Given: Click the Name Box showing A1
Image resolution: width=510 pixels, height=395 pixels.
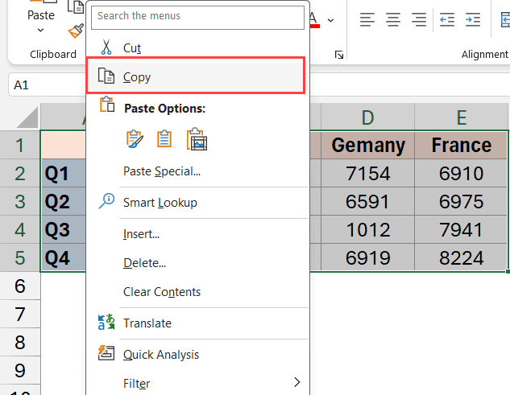Looking at the screenshot, I should 40,84.
